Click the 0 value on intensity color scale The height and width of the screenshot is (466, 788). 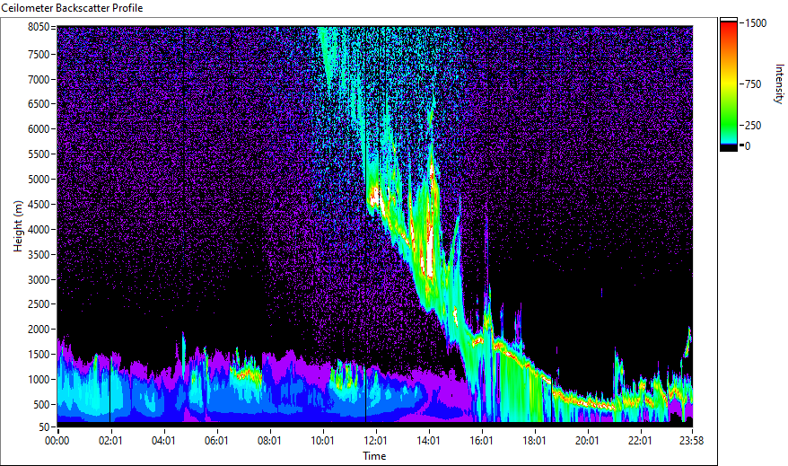click(748, 146)
